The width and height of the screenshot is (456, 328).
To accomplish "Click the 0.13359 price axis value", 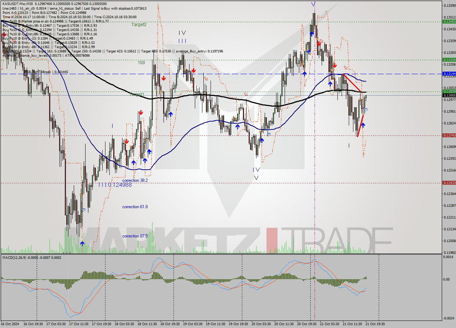I will coord(450,41).
